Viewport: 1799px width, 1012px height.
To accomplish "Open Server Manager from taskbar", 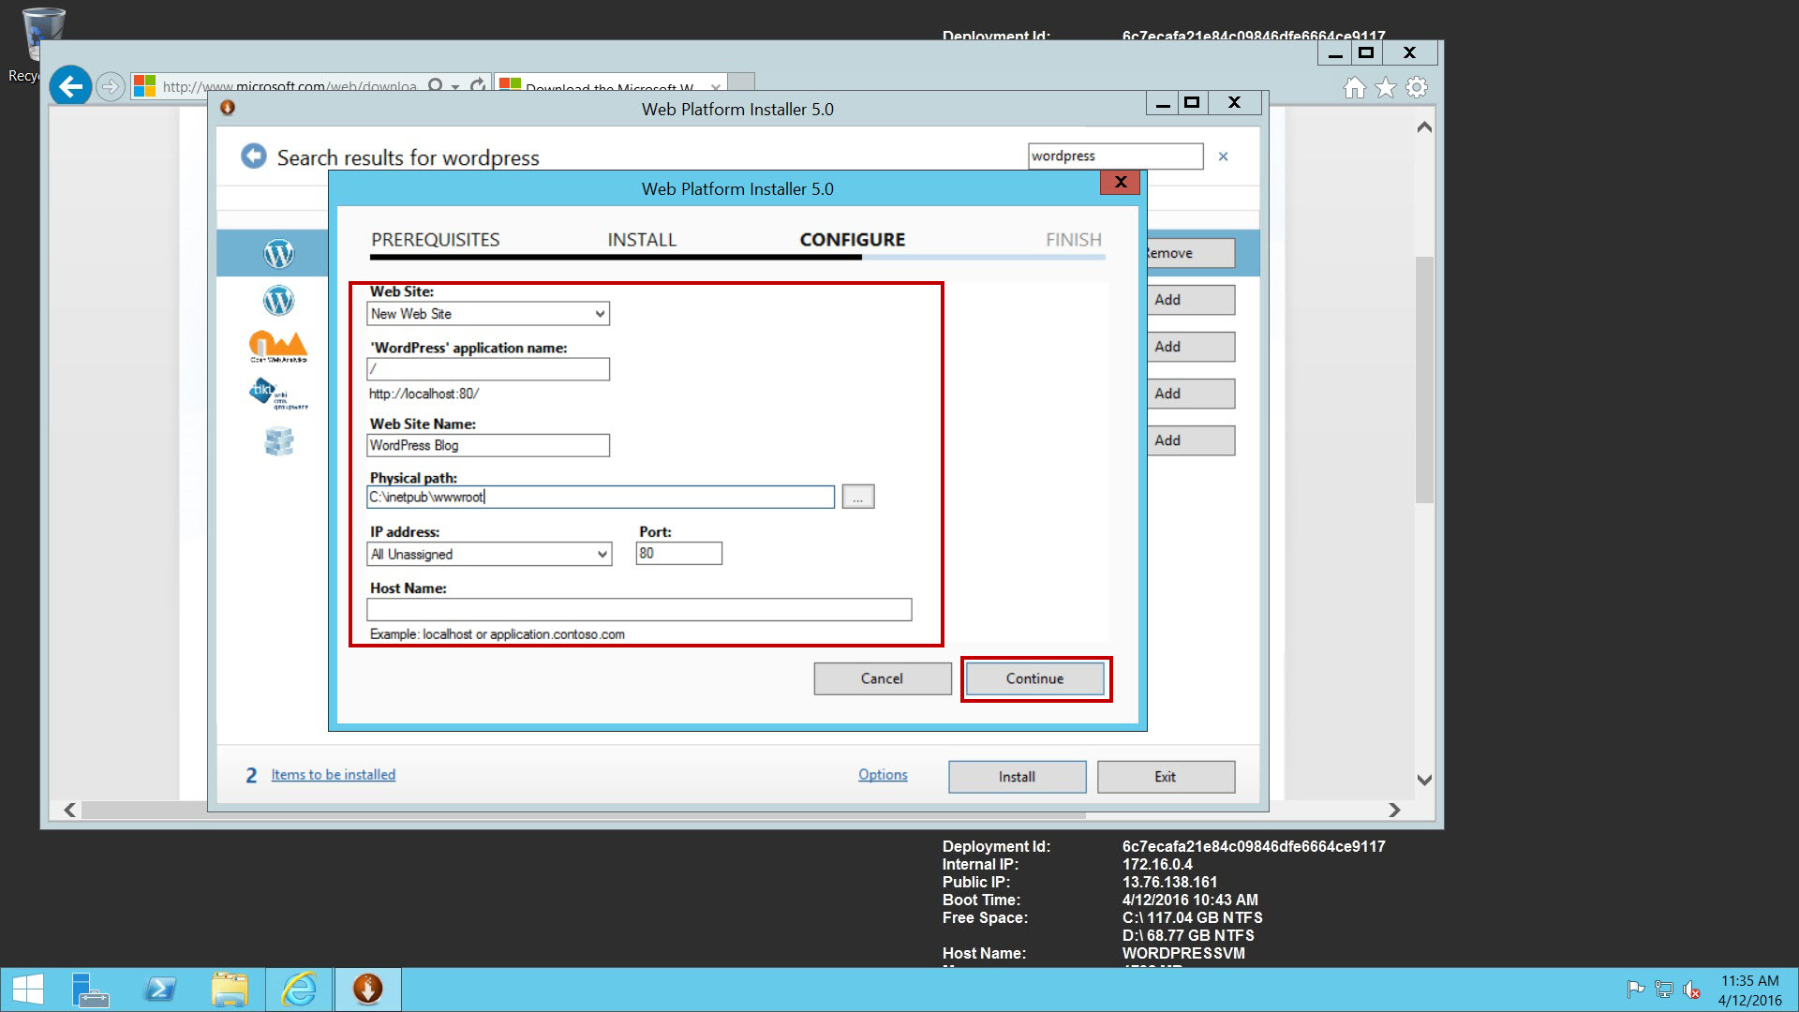I will (91, 990).
